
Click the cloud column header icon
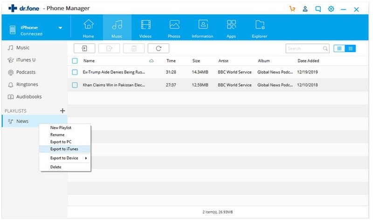[151, 61]
